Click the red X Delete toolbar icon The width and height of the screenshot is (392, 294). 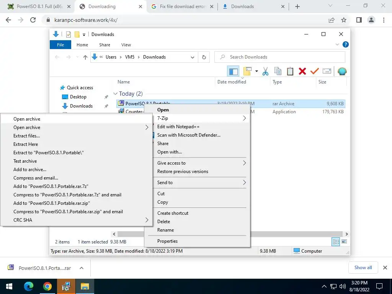click(x=302, y=71)
